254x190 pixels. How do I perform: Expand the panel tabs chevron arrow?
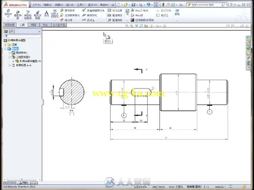(39, 31)
